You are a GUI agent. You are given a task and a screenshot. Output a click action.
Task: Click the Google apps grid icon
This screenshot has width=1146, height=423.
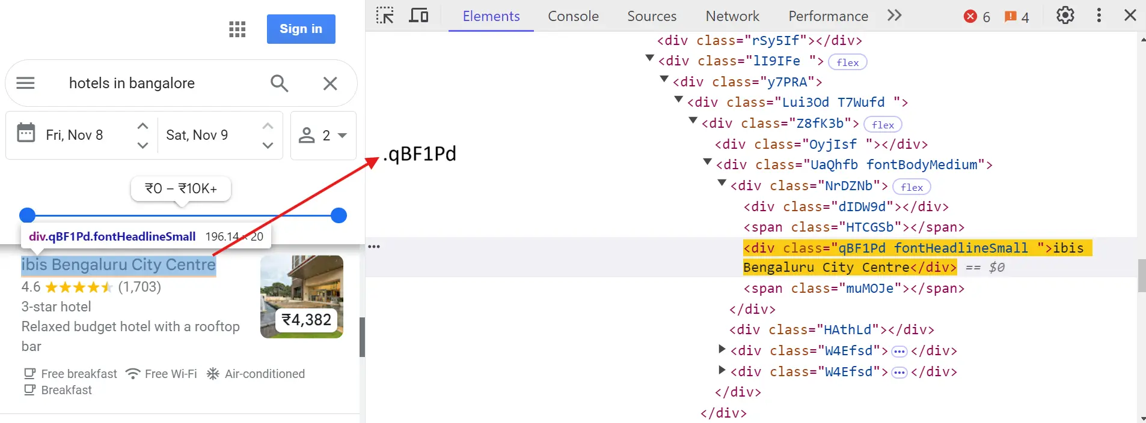click(237, 29)
